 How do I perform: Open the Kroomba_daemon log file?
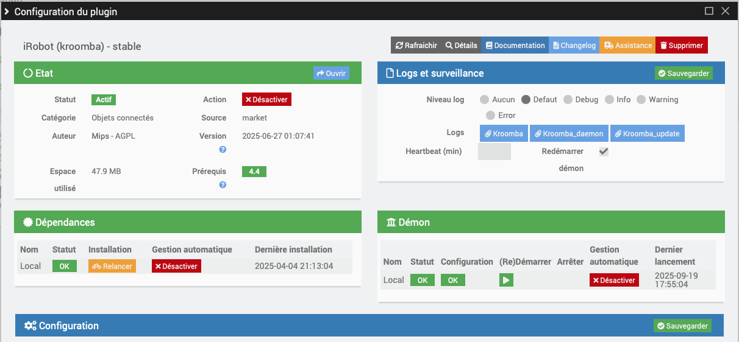tap(569, 133)
